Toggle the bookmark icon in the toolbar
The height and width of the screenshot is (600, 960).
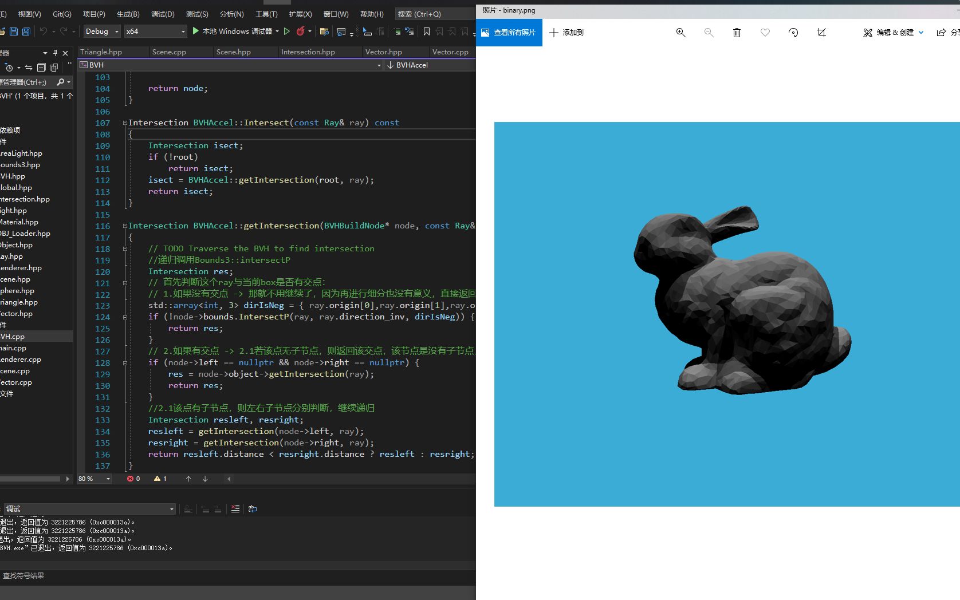pos(427,31)
